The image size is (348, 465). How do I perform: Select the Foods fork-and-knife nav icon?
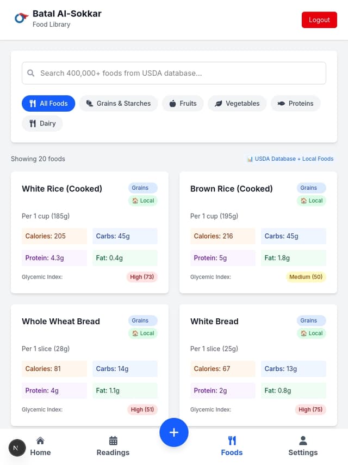tap(232, 440)
